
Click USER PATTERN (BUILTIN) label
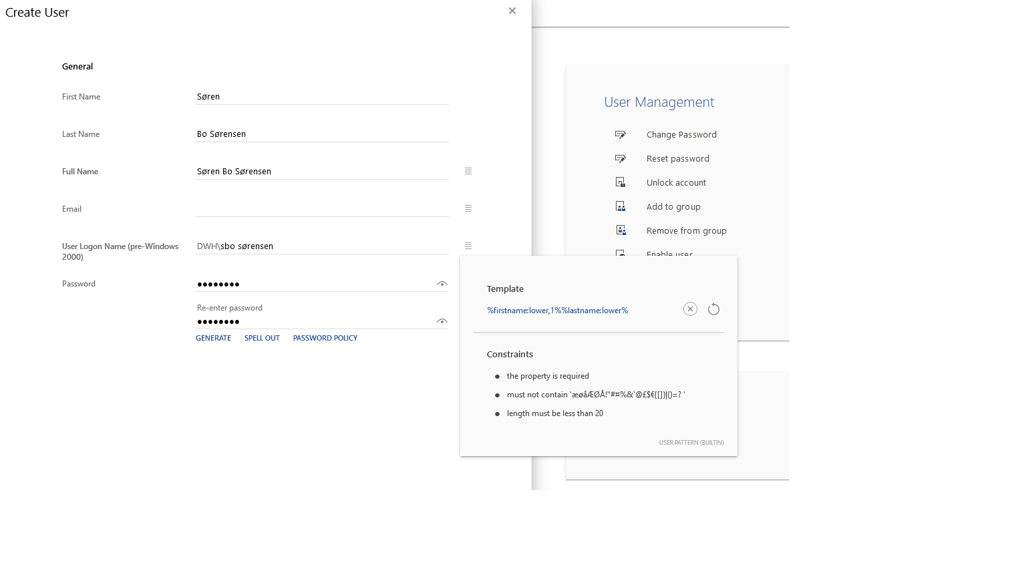point(691,443)
